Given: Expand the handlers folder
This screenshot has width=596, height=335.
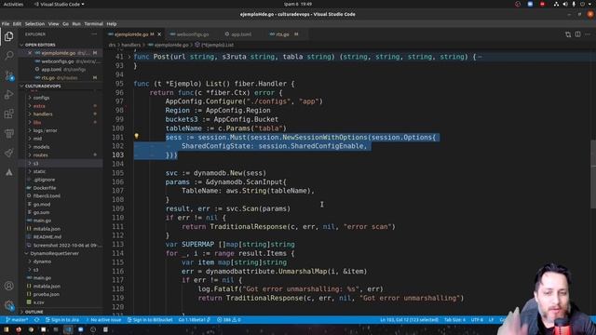Looking at the screenshot, I should click(x=43, y=114).
